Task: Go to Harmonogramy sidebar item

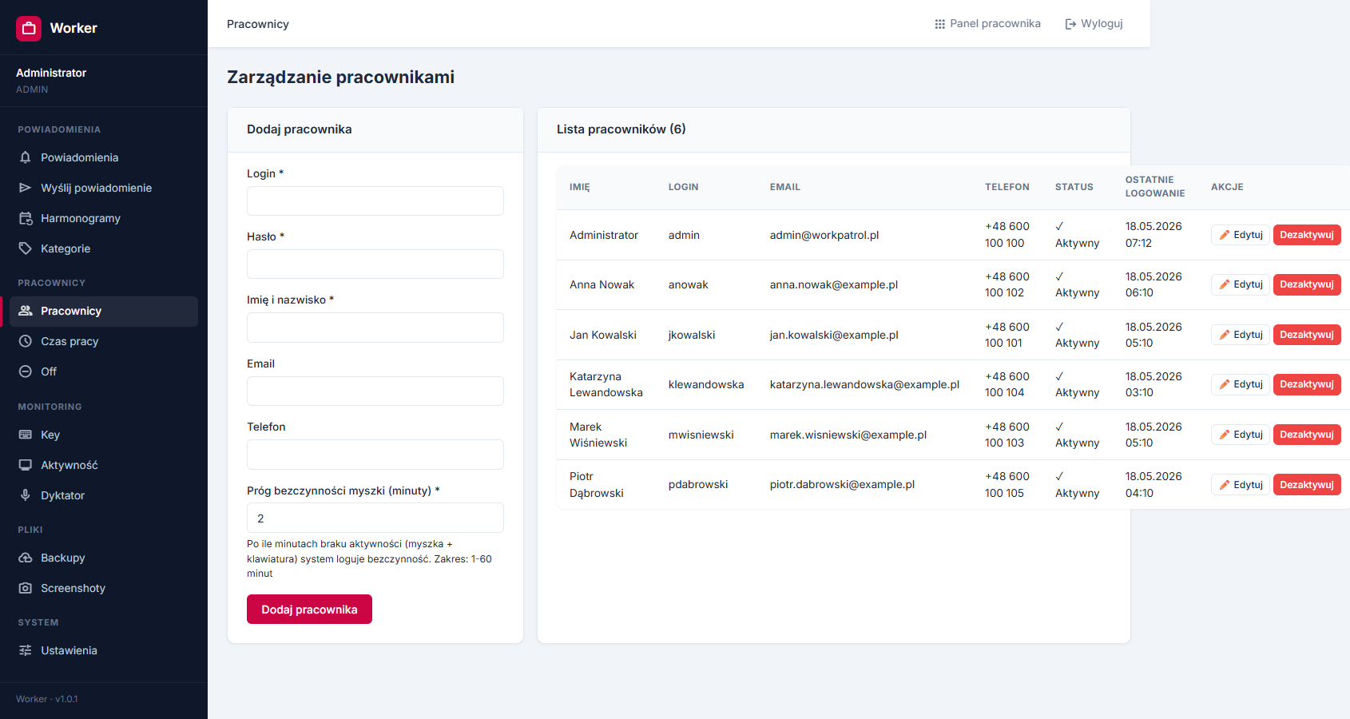Action: click(x=104, y=218)
